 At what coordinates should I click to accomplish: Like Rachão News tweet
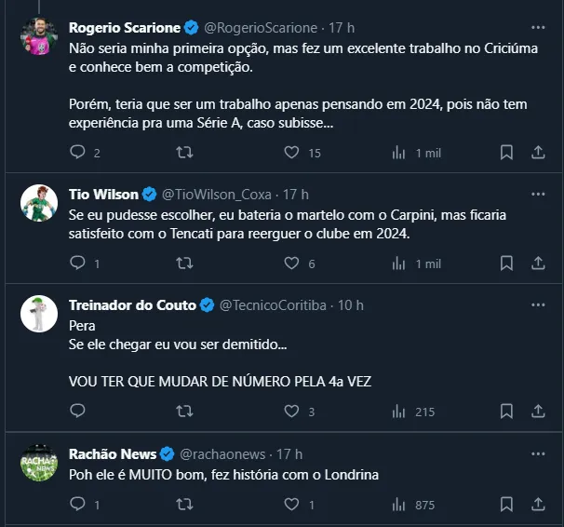291,505
